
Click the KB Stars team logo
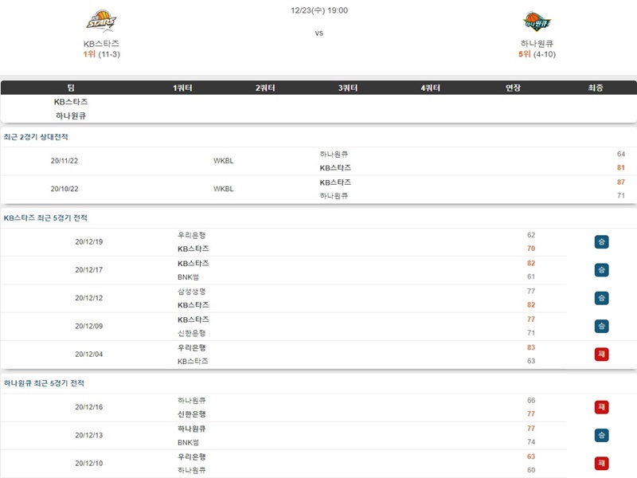(102, 22)
